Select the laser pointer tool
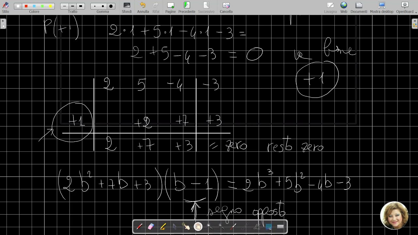418x235 pixels. 233,227
